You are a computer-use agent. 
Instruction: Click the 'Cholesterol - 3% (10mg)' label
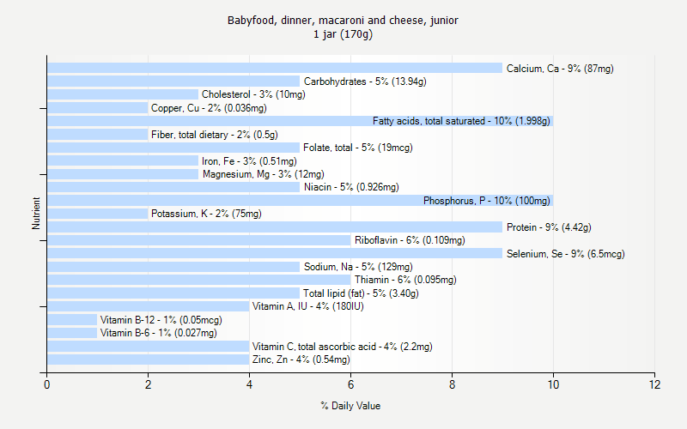pyautogui.click(x=253, y=94)
